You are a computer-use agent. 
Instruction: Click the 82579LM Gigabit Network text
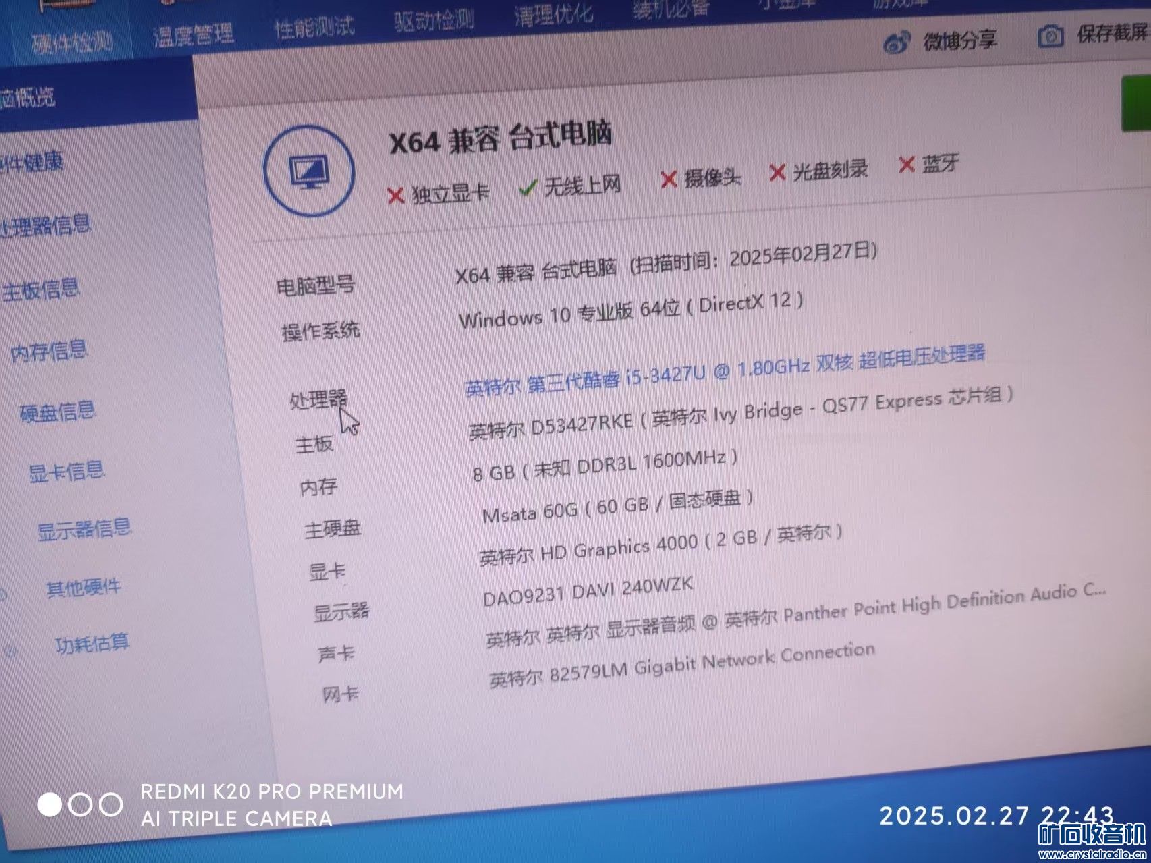click(682, 665)
